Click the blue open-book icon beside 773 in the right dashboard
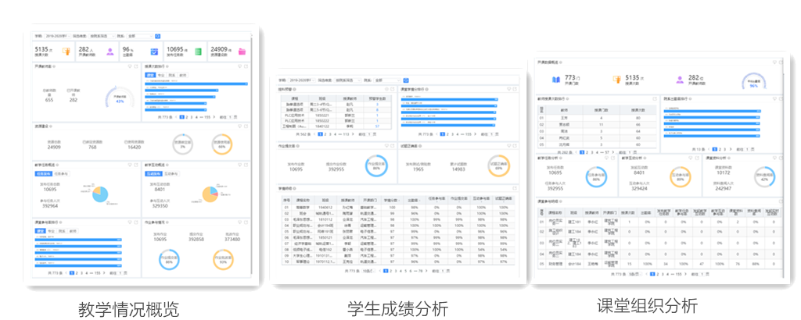 tap(555, 79)
